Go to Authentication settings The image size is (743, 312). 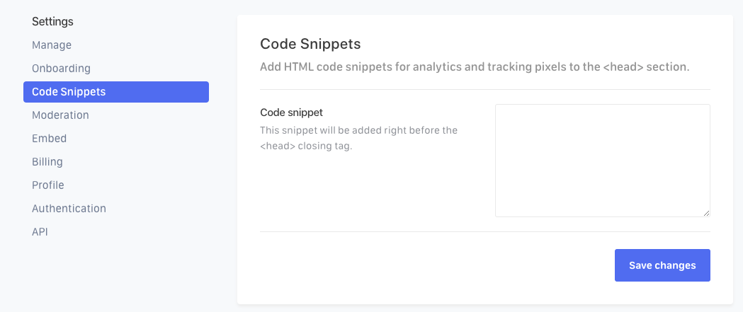69,209
